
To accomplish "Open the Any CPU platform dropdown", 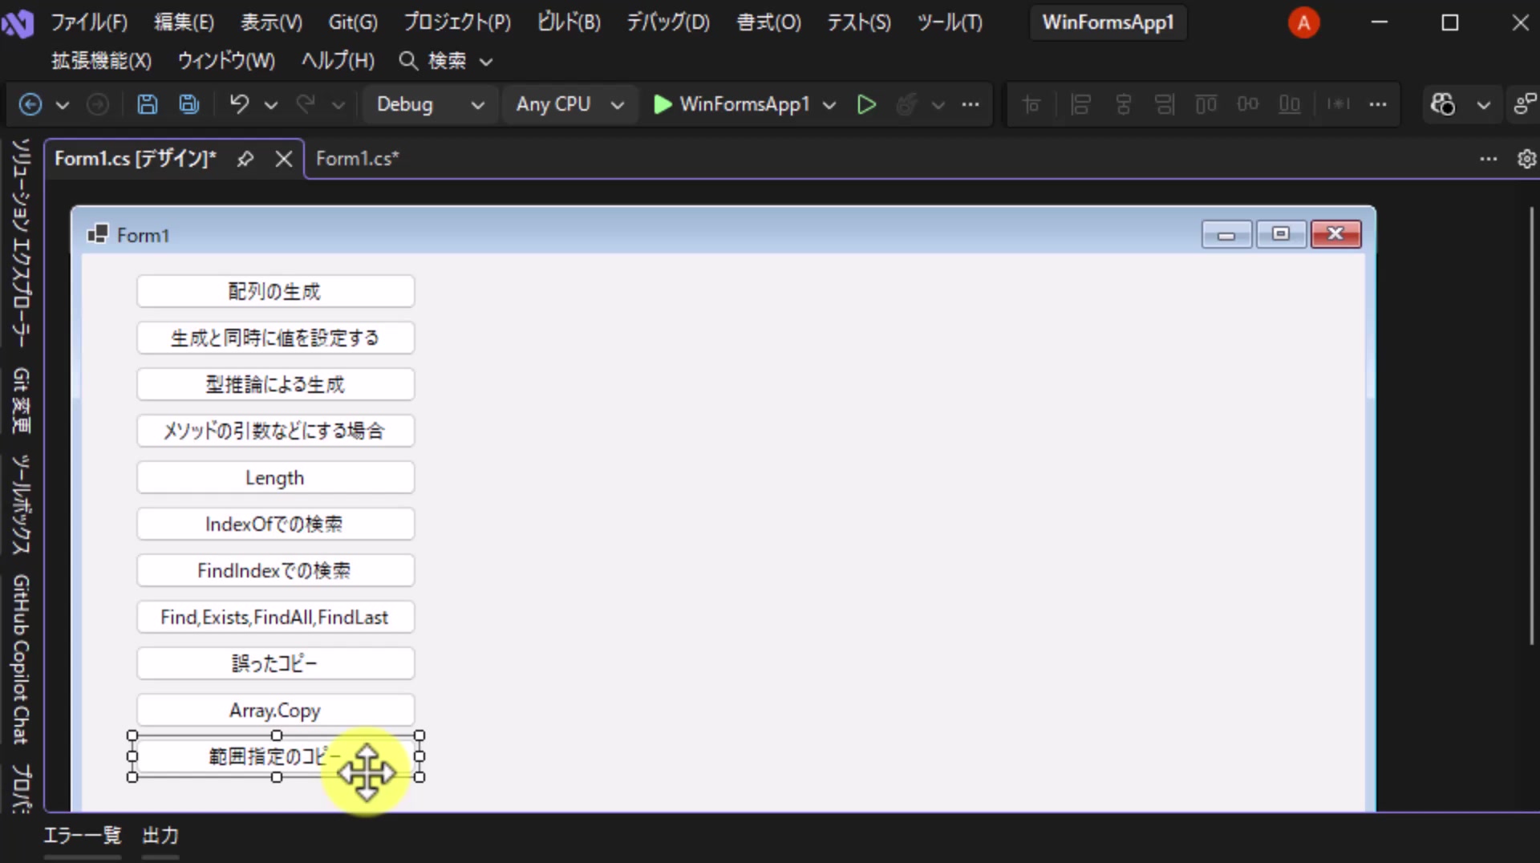I will [x=569, y=104].
